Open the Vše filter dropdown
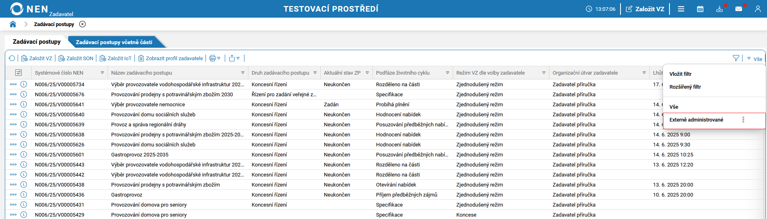This screenshot has width=767, height=219. pyautogui.click(x=755, y=59)
